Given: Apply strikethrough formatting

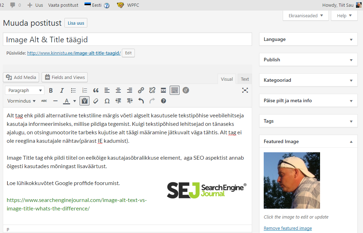Looking at the screenshot, I should click(x=44, y=101).
